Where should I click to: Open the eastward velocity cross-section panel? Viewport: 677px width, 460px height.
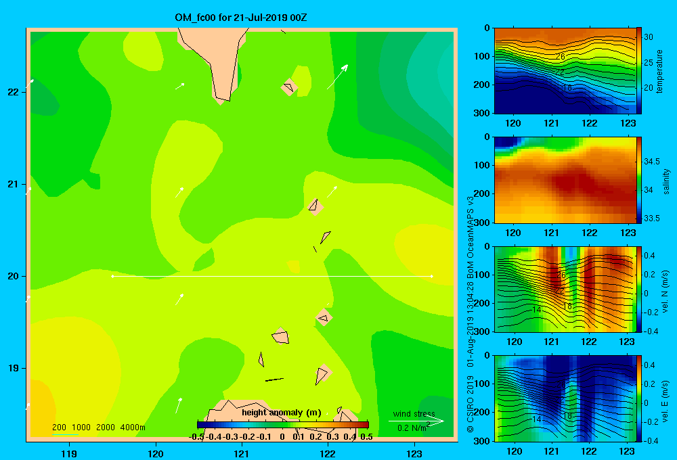click(565, 398)
